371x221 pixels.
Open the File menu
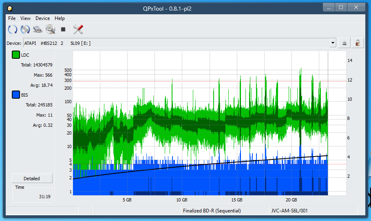pos(12,18)
